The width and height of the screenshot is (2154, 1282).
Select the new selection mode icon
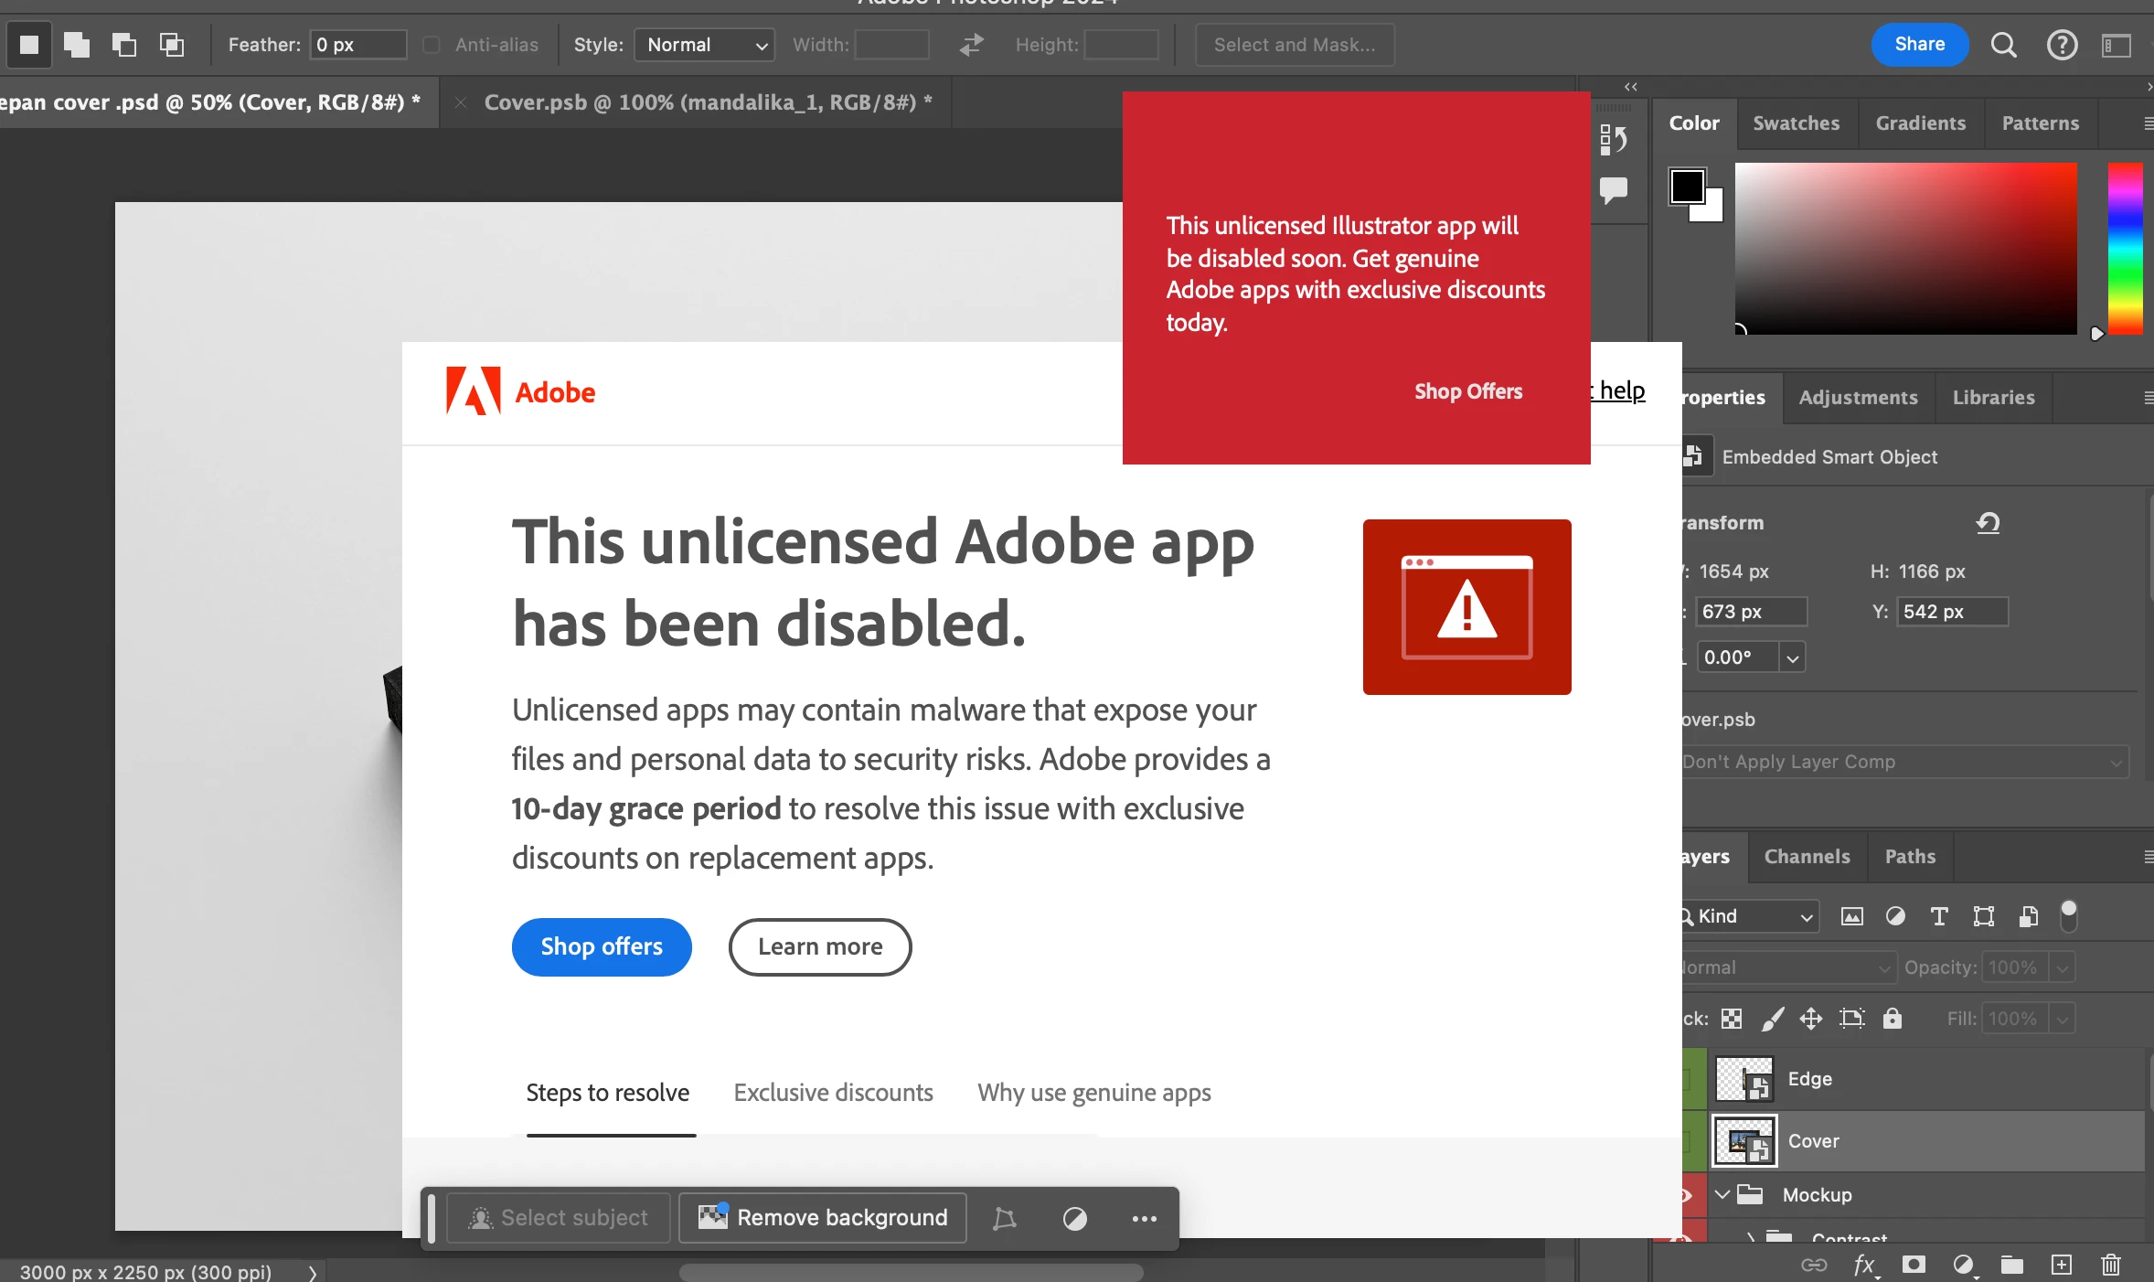(29, 45)
